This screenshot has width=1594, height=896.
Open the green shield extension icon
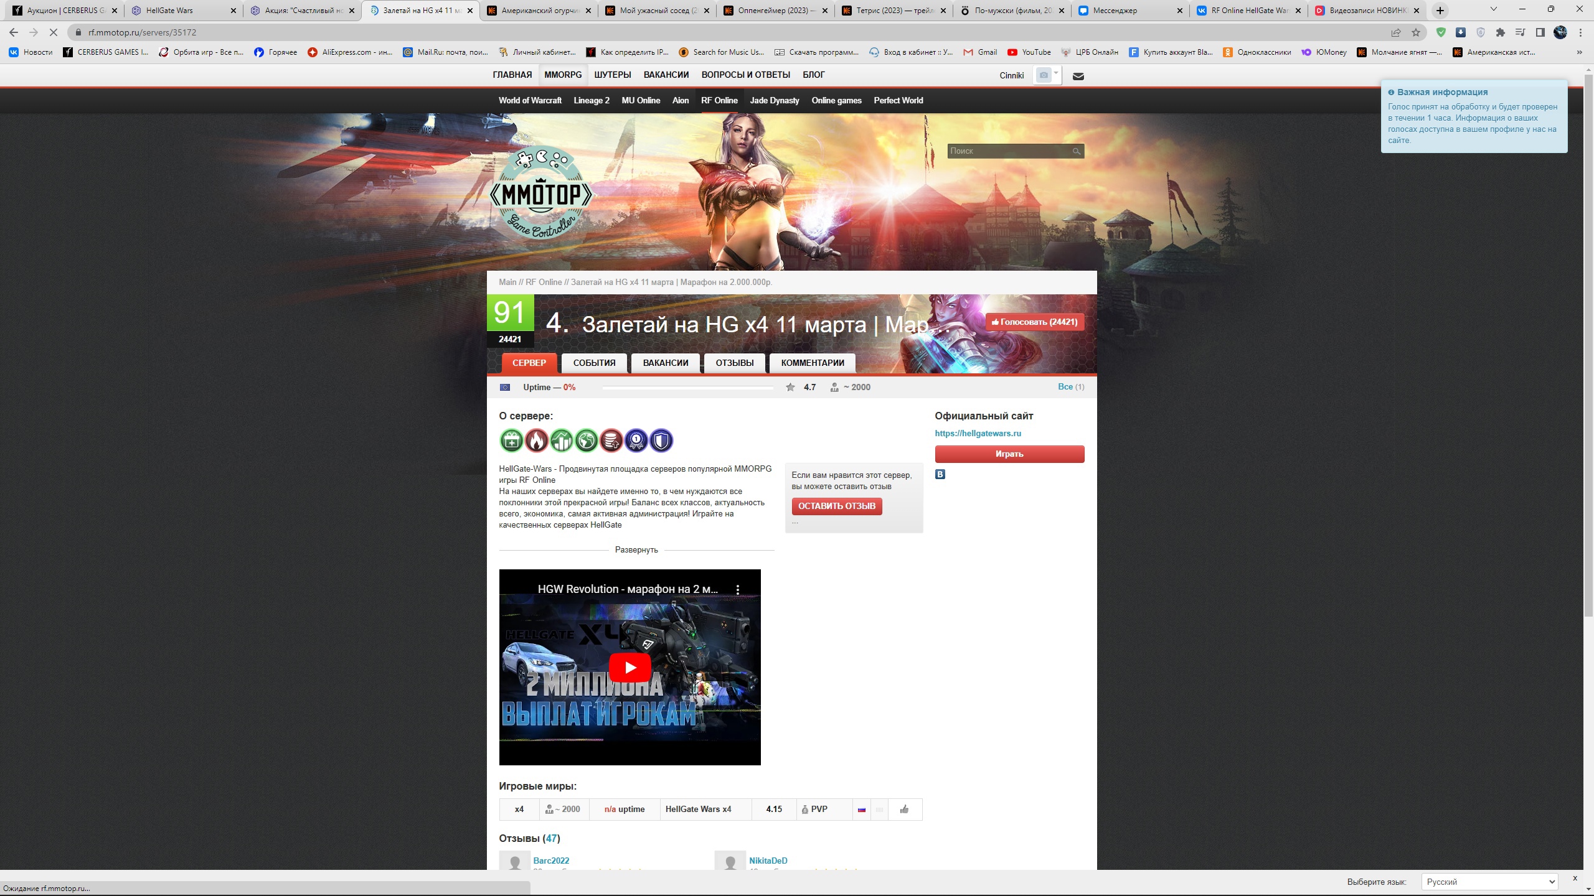pos(1441,32)
